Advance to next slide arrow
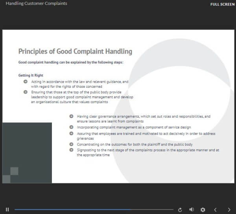 [229, 210]
